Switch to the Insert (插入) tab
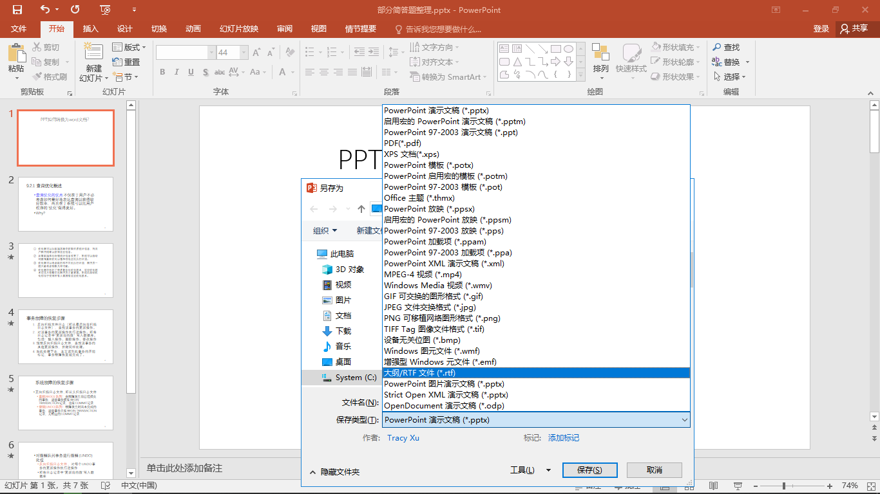880x494 pixels. [91, 29]
